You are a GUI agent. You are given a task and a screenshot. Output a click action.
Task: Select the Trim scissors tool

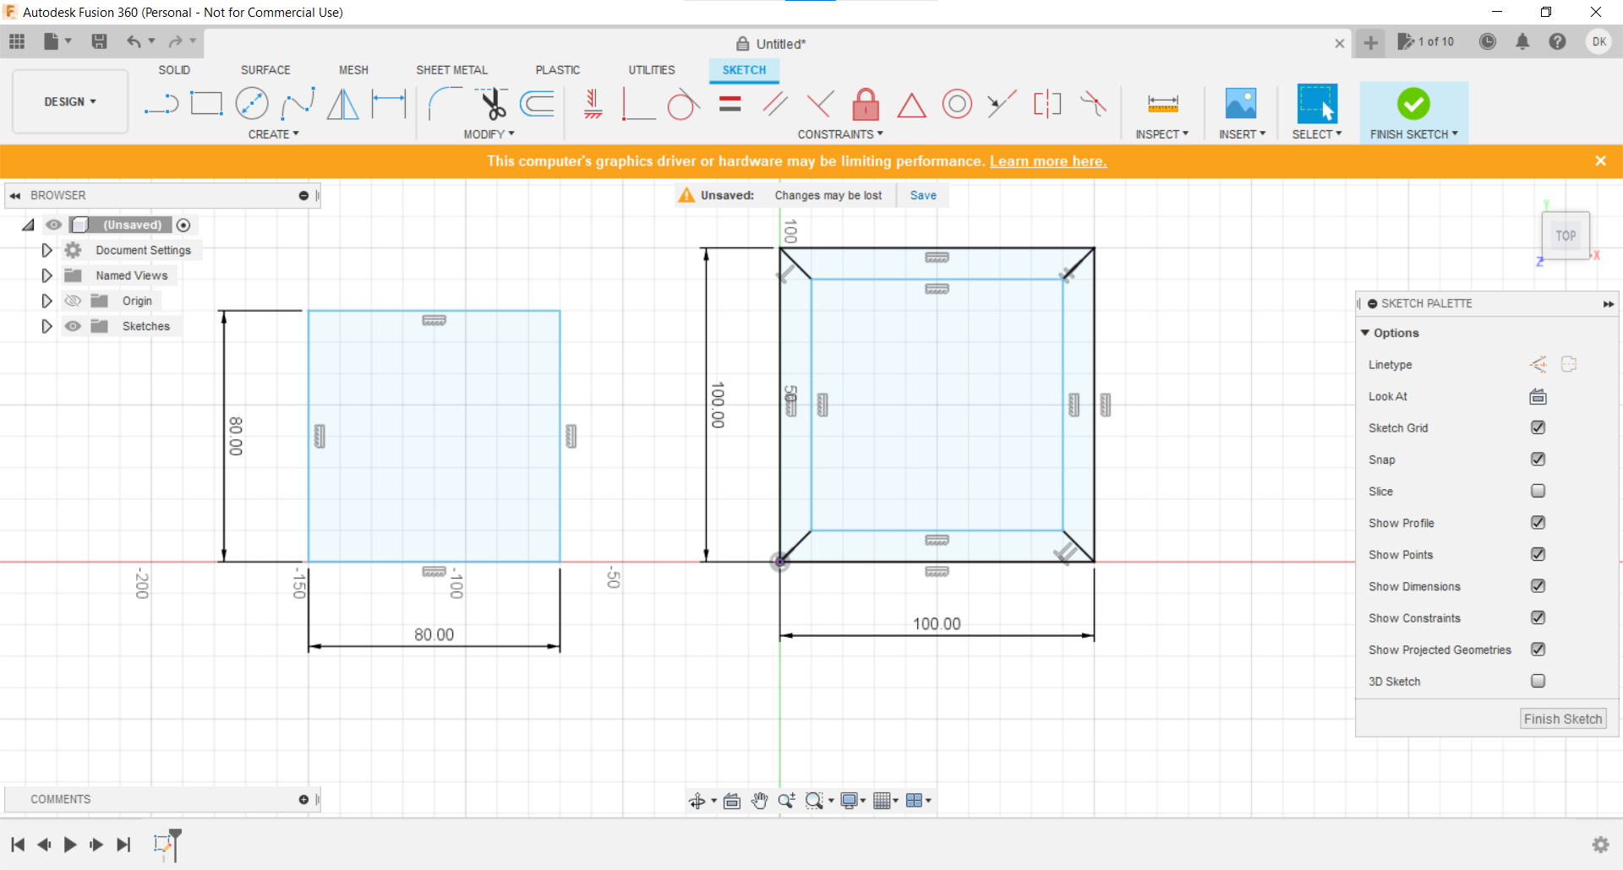click(x=492, y=104)
